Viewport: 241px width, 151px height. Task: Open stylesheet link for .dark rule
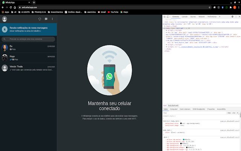(230, 137)
